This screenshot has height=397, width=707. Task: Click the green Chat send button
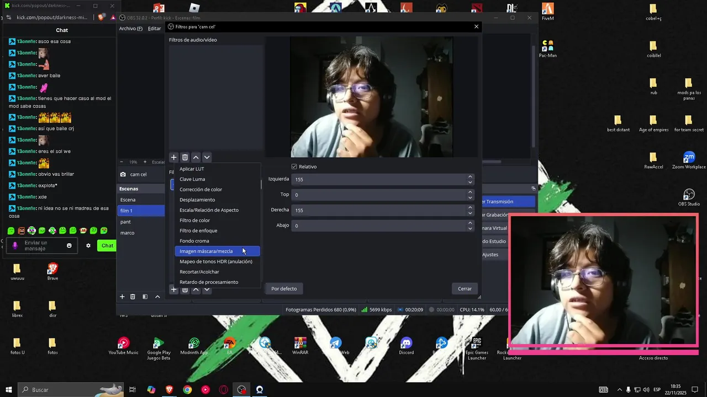pos(107,245)
